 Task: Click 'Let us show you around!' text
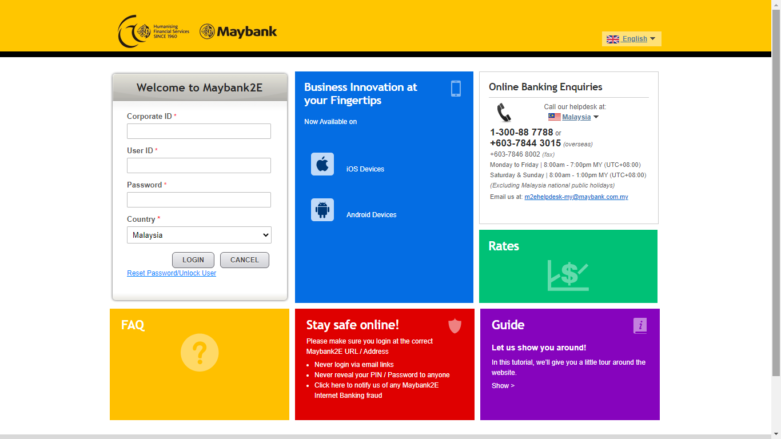539,348
